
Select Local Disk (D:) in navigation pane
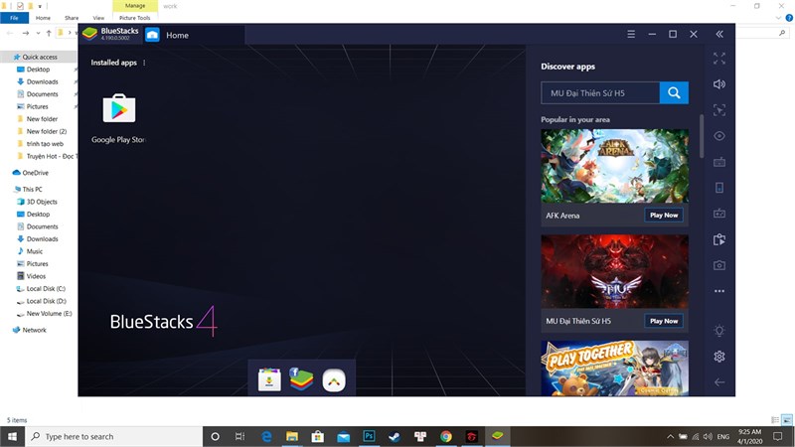[x=46, y=301]
